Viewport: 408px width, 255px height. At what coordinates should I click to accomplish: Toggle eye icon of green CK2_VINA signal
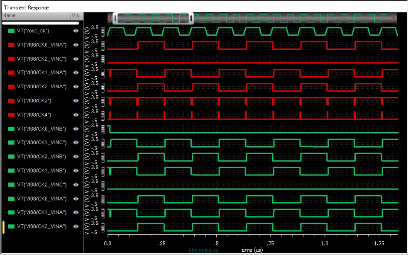(x=76, y=227)
